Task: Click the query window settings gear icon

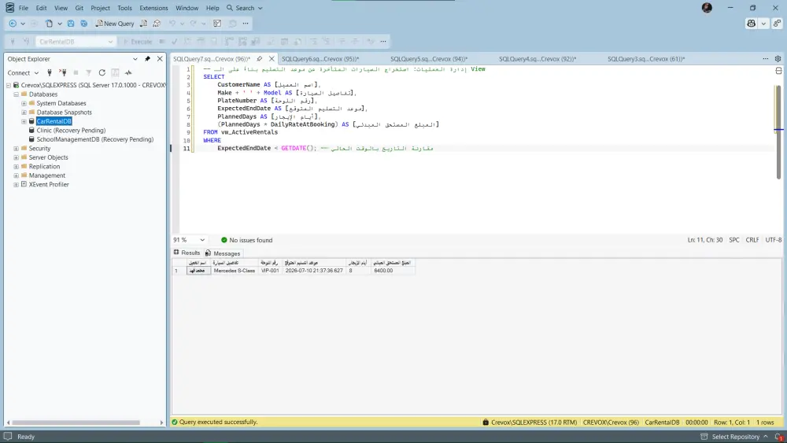Action: pyautogui.click(x=778, y=59)
